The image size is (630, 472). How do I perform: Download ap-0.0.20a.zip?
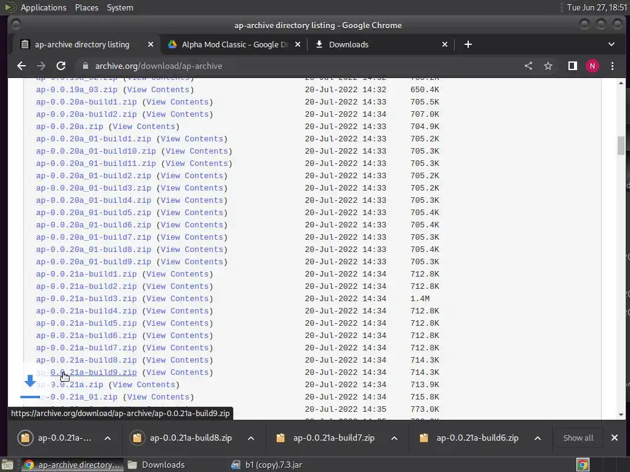click(70, 127)
